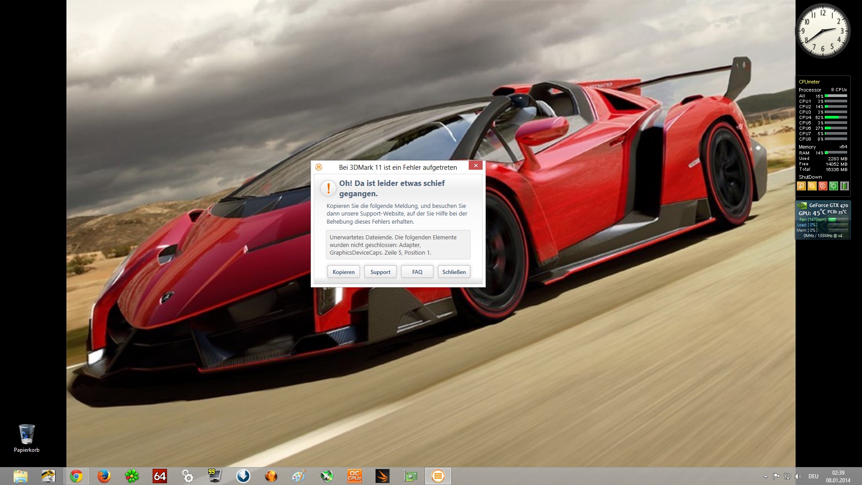Click the 'Total 16336 MB' memory line
The width and height of the screenshot is (862, 485).
[x=823, y=169]
